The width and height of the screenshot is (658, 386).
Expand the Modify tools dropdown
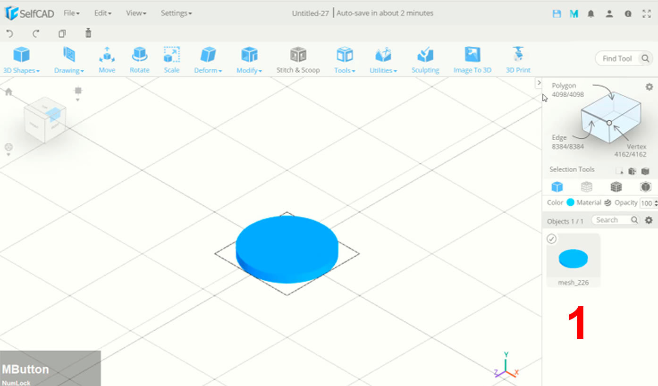[249, 60]
